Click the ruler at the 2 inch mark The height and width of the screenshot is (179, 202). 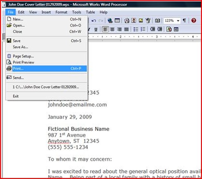coord(121,37)
